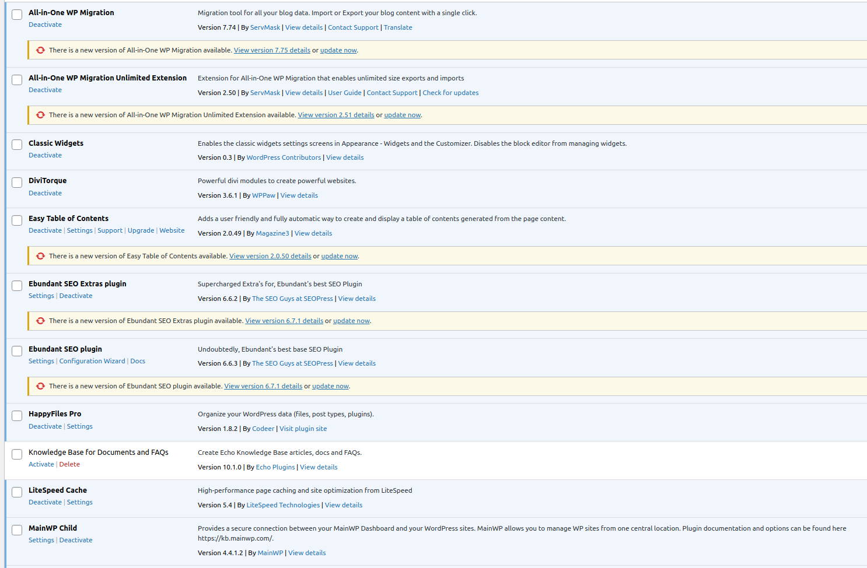The width and height of the screenshot is (867, 568).
Task: Tick the Classic Widgets plugin checkbox
Action: click(17, 145)
